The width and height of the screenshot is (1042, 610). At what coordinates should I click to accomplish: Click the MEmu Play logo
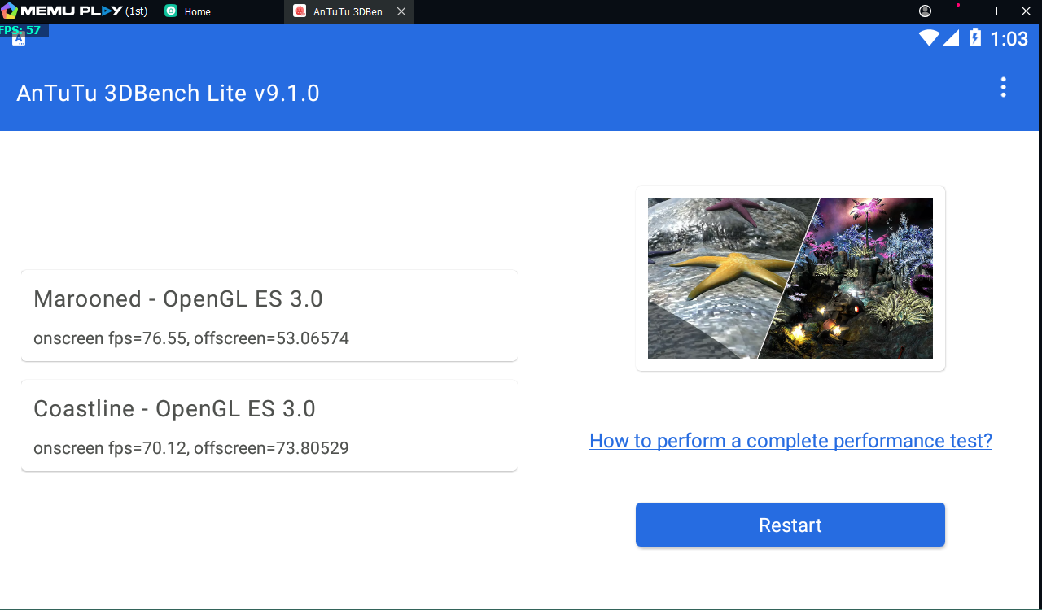click(x=62, y=11)
